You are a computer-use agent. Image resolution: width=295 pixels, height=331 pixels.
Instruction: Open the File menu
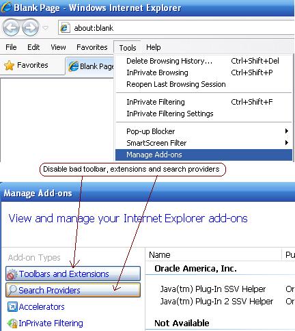point(11,47)
